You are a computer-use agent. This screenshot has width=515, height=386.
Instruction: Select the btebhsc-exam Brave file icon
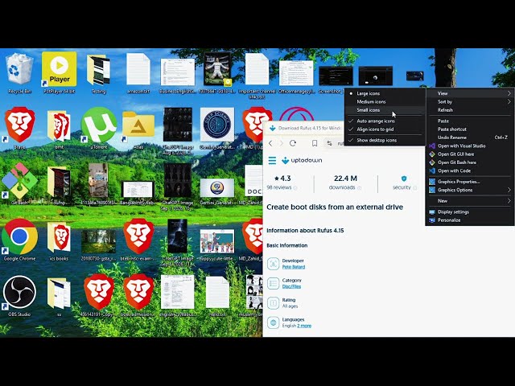tap(138, 240)
